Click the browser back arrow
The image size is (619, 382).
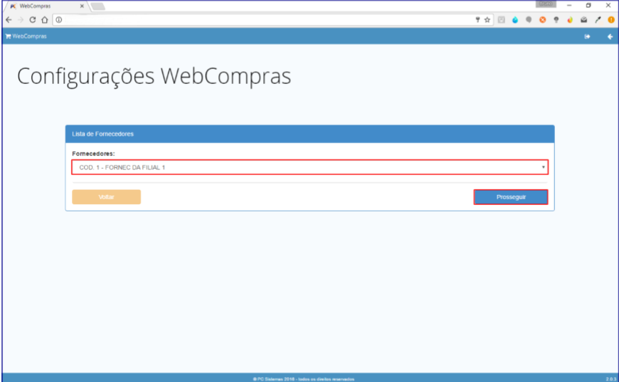pos(9,20)
